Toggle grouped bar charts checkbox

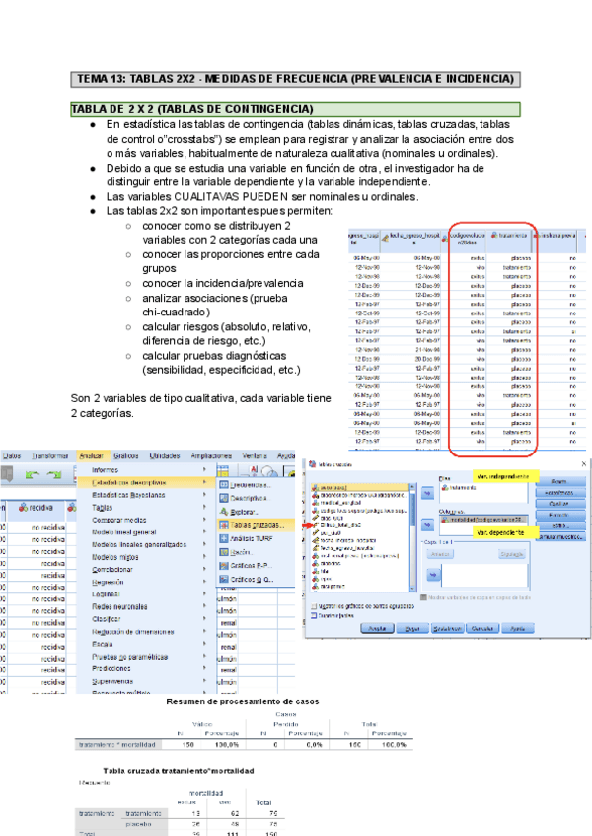coord(314,606)
